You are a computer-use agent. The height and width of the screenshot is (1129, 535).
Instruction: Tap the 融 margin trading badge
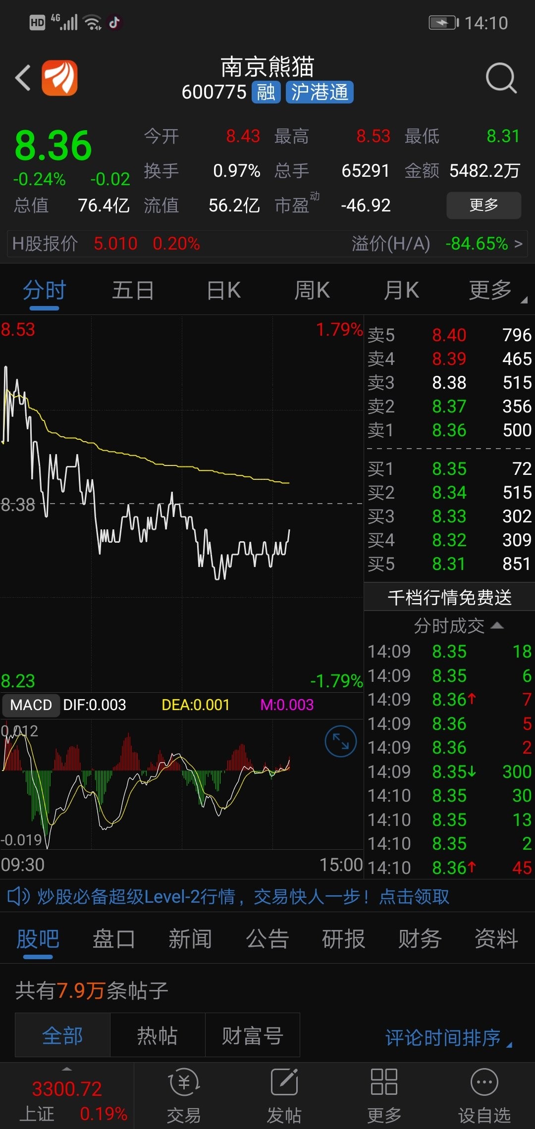click(x=266, y=92)
